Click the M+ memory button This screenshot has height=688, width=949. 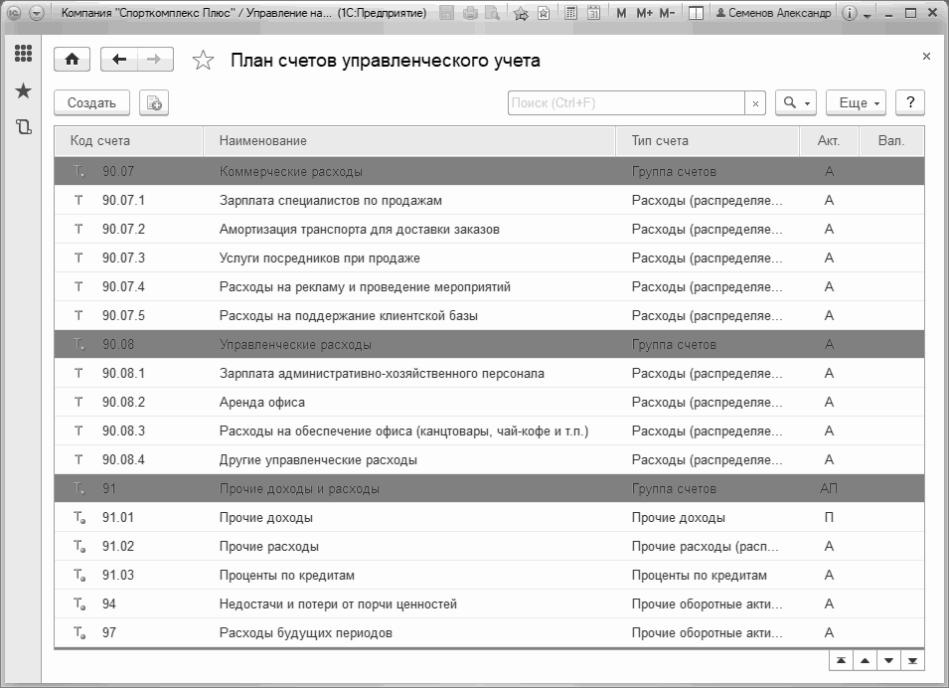(644, 13)
